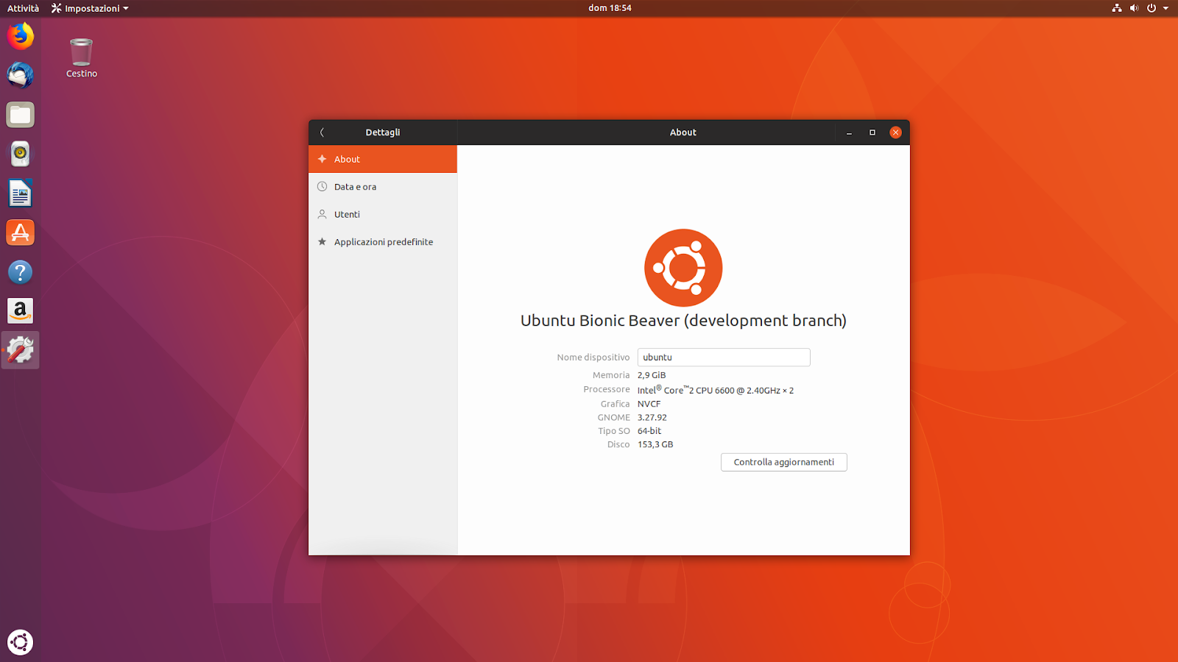The image size is (1178, 662).
Task: Click the Cestino label under trash
Action: (x=82, y=74)
